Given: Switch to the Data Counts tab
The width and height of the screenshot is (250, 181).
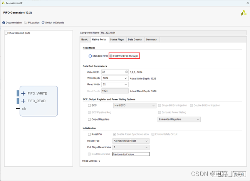Looking at the screenshot, I should [135, 39].
